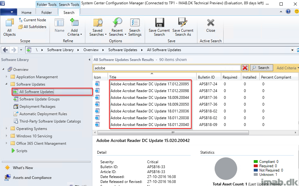This screenshot has width=299, height=186.
Task: Sort by the Bulletin ID column header
Action: (x=208, y=77)
